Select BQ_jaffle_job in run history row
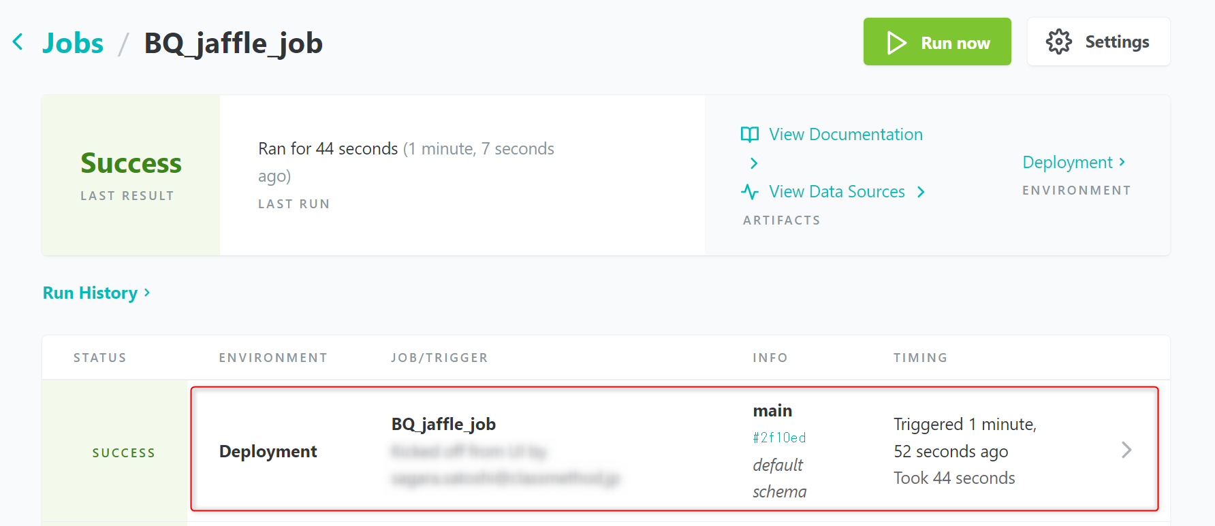Viewport: 1215px width, 526px height. point(443,424)
